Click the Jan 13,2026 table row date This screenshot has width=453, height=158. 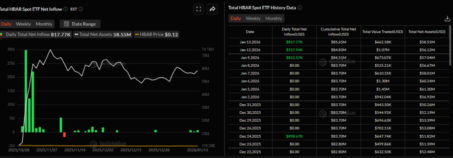[x=250, y=42]
